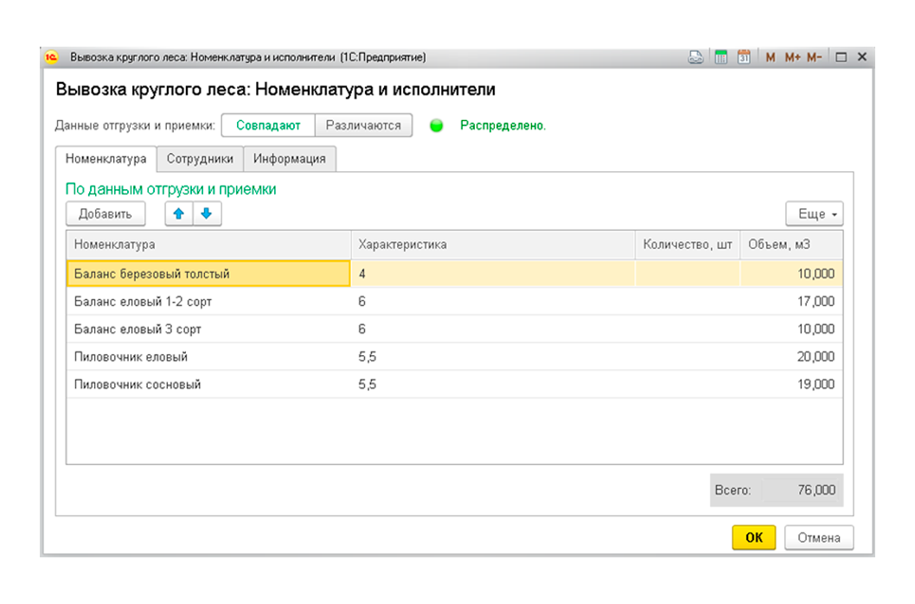
Task: Switch to the Номенклатура tab
Action: [106, 159]
